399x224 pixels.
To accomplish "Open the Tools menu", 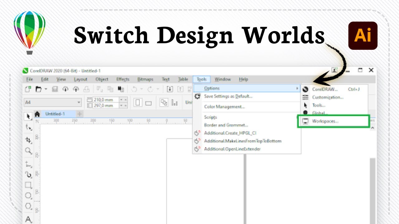I will point(202,79).
